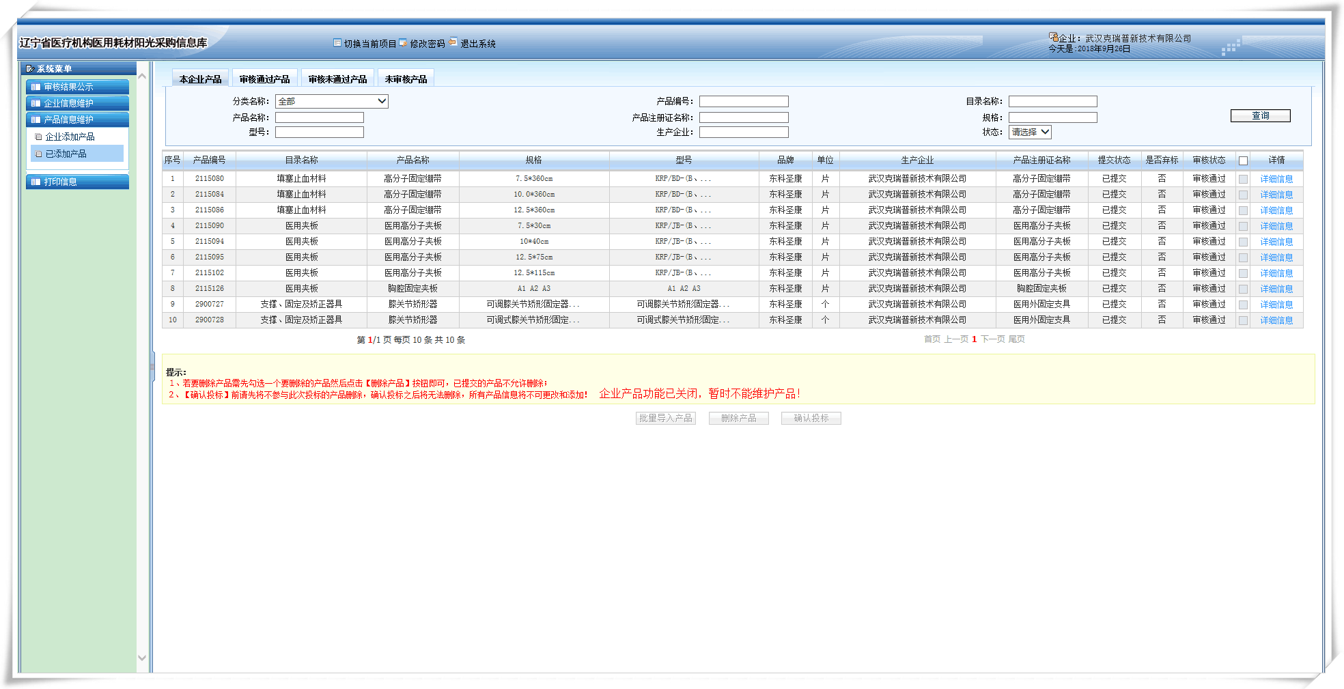Click the change password icon
Viewport: 1344px width, 689px height.
(403, 43)
